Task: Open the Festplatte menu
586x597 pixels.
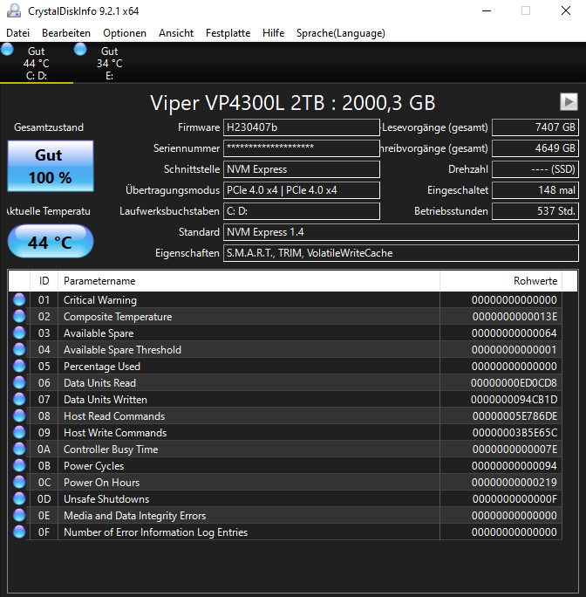Action: [228, 33]
